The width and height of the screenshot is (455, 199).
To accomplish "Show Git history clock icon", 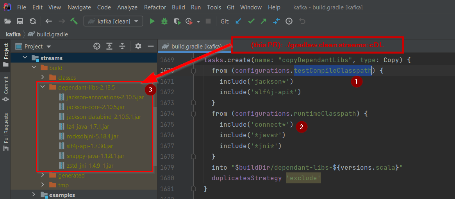I will click(289, 21).
